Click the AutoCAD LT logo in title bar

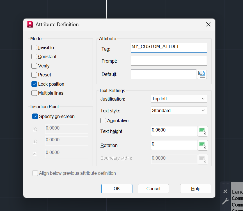click(30, 24)
